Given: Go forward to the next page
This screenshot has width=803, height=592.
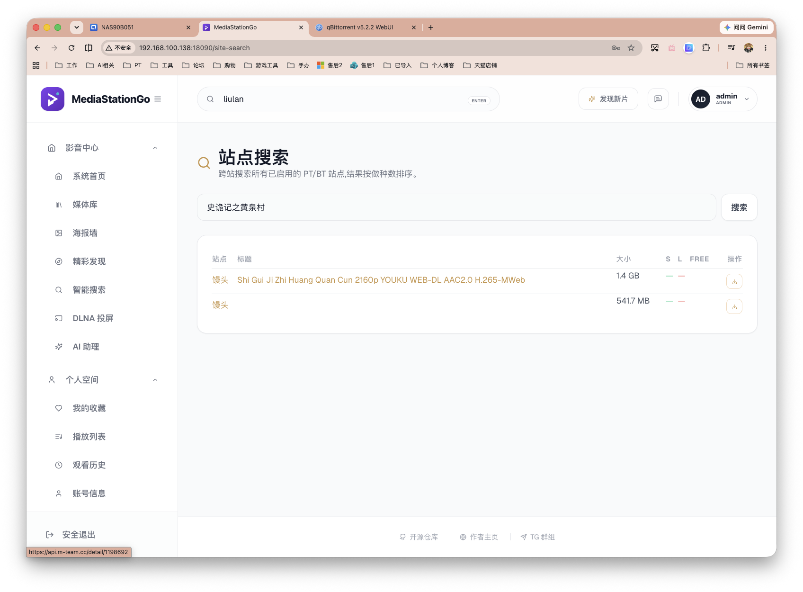Looking at the screenshot, I should coord(54,48).
